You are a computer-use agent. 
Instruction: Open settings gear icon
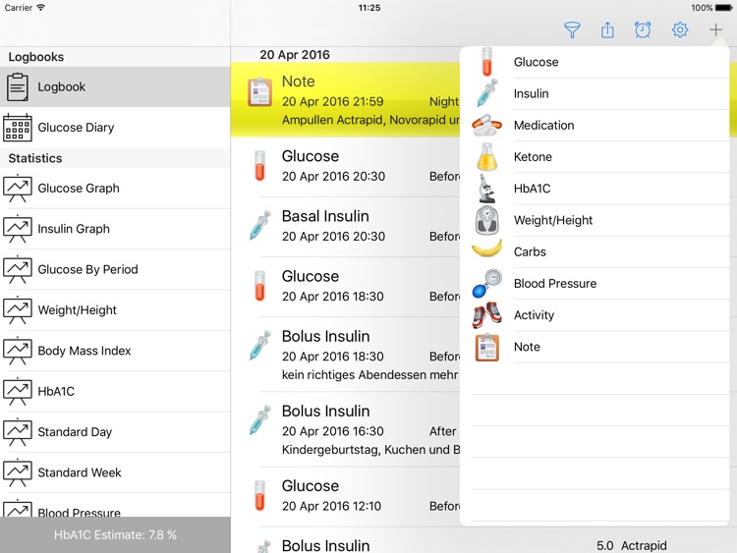(x=680, y=30)
